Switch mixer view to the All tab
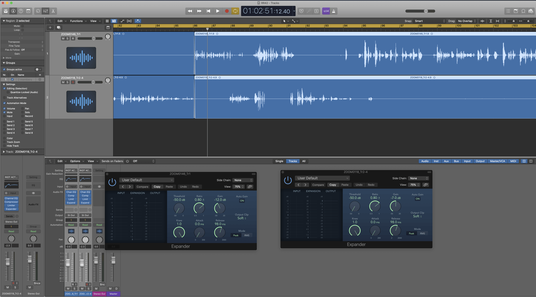This screenshot has width=536, height=297. coord(304,161)
